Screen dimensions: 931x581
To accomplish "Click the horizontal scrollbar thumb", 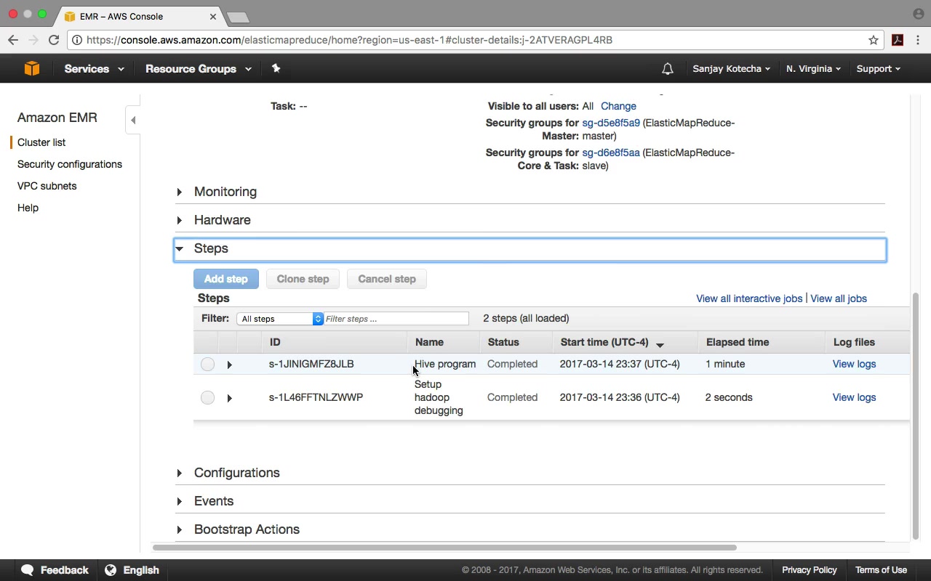I will (444, 548).
